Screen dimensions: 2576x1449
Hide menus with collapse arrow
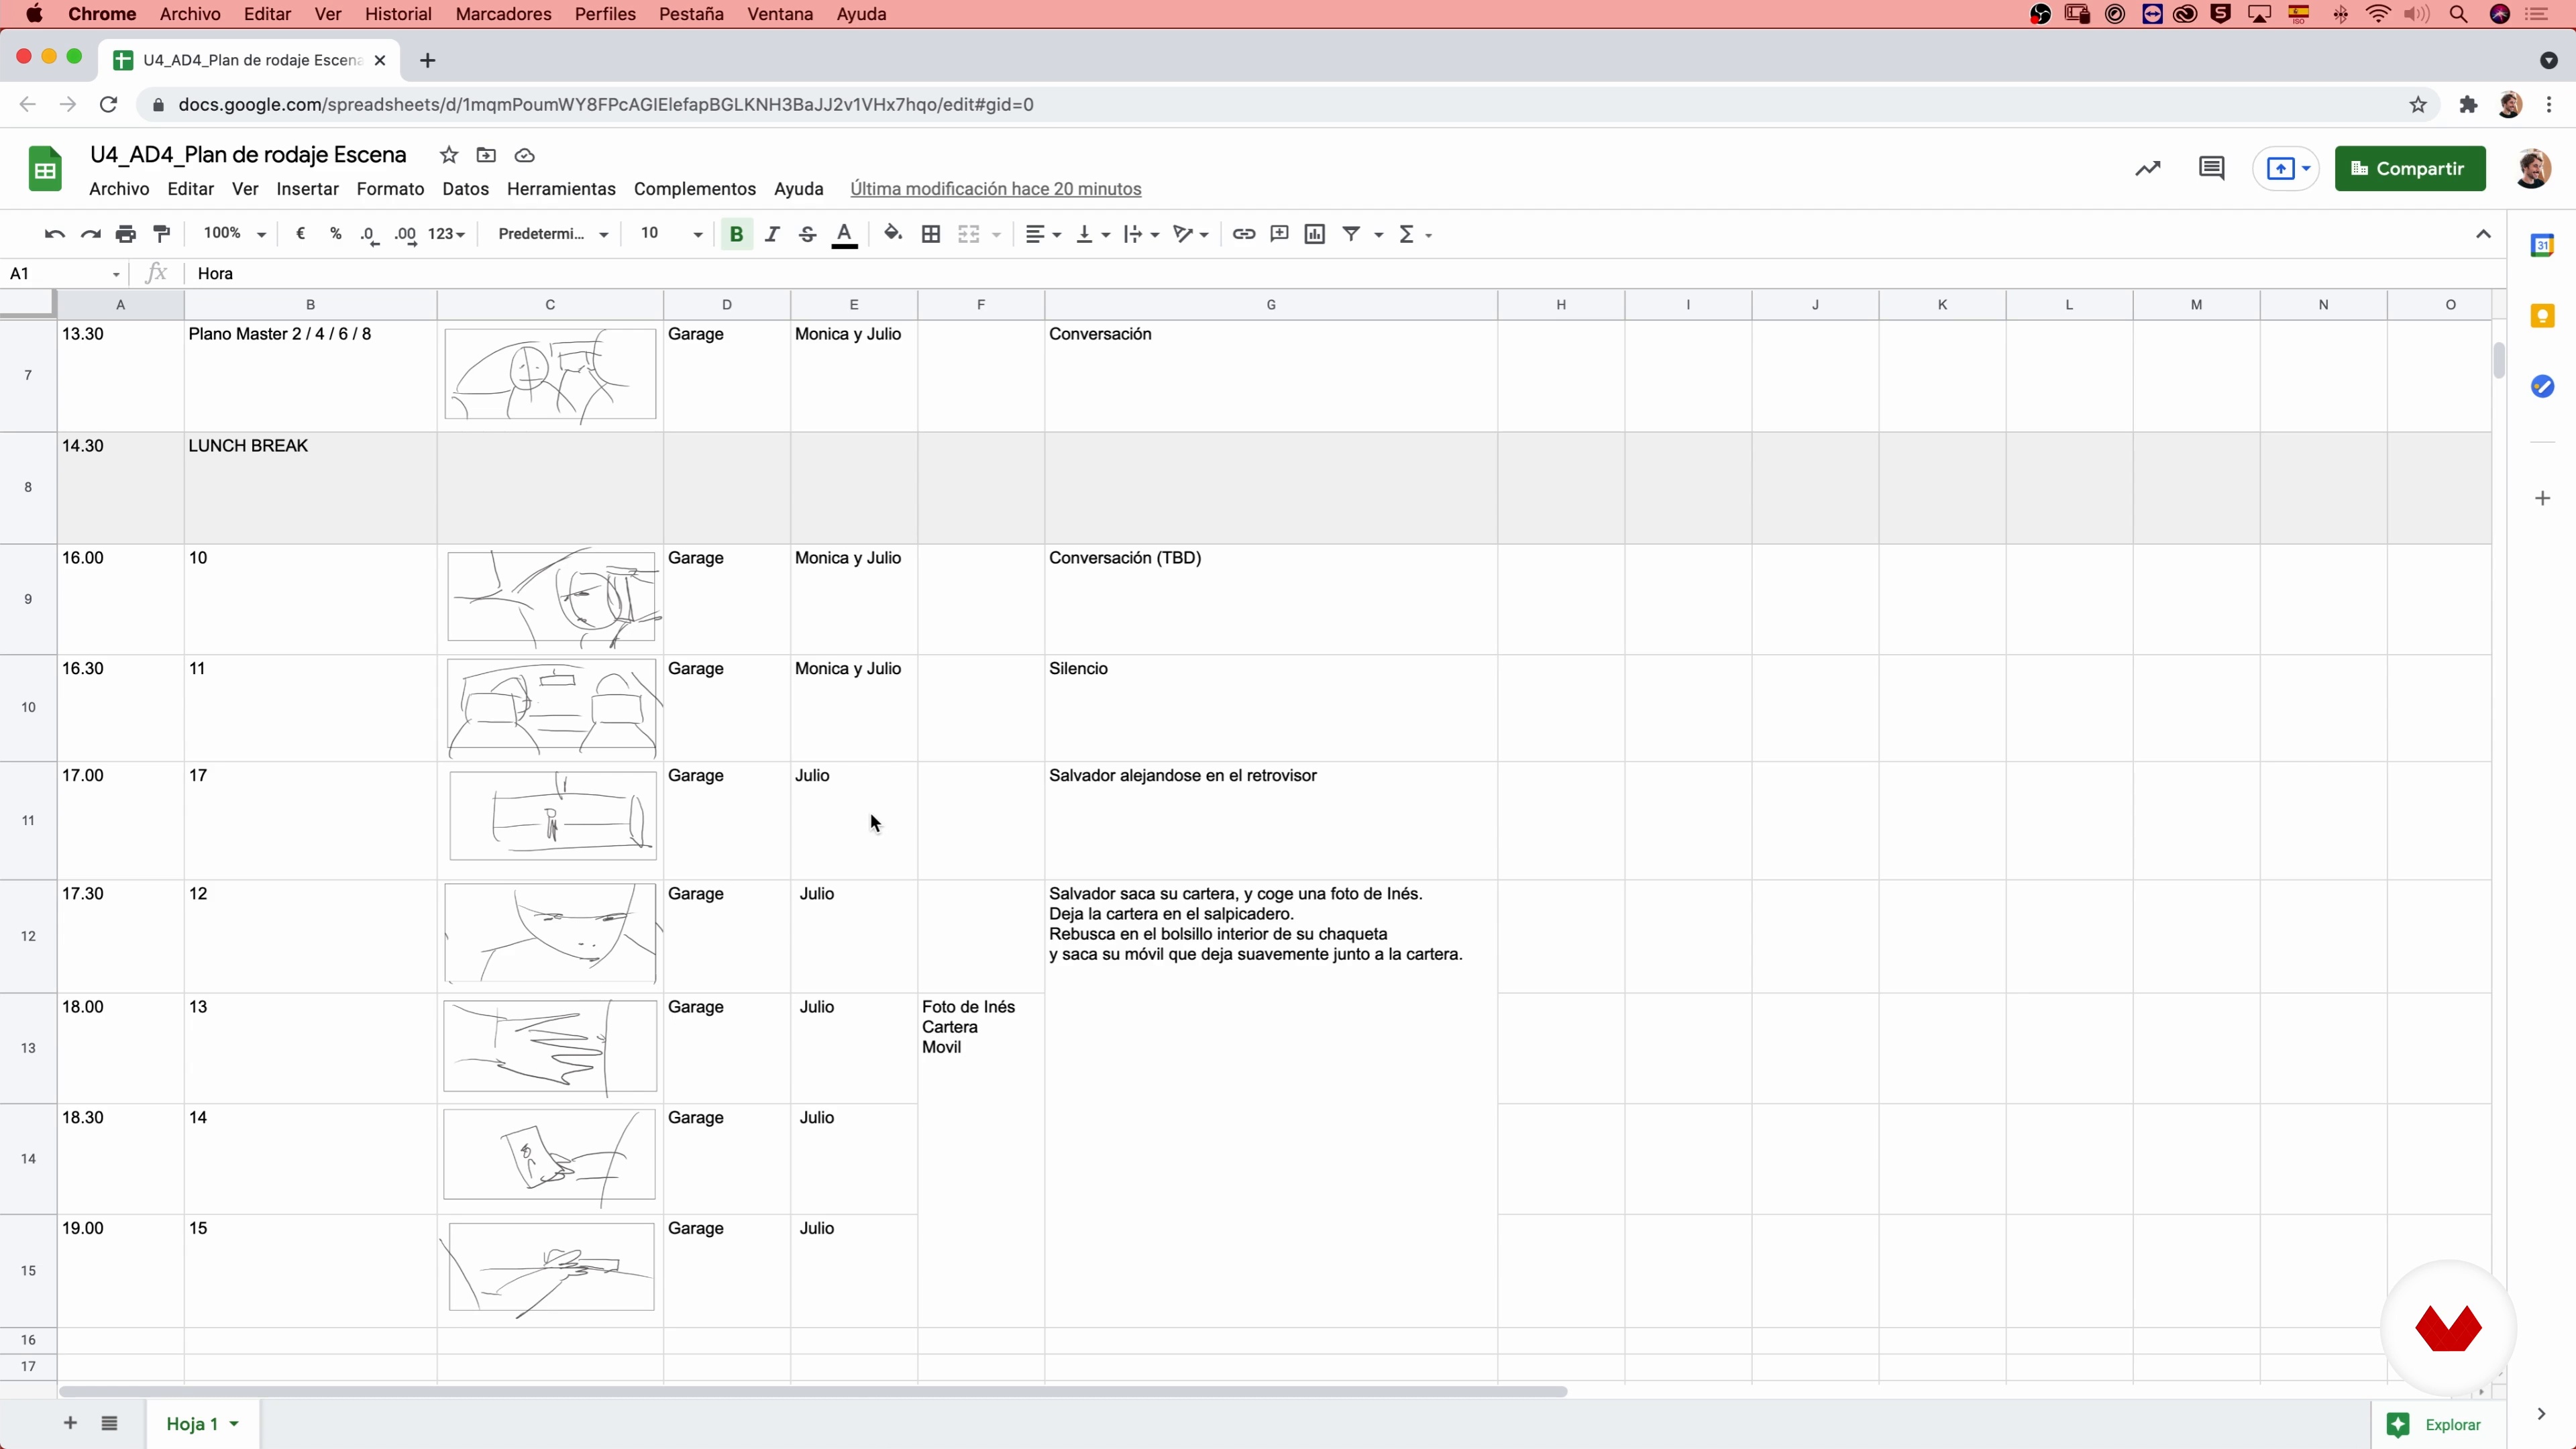tap(2482, 234)
